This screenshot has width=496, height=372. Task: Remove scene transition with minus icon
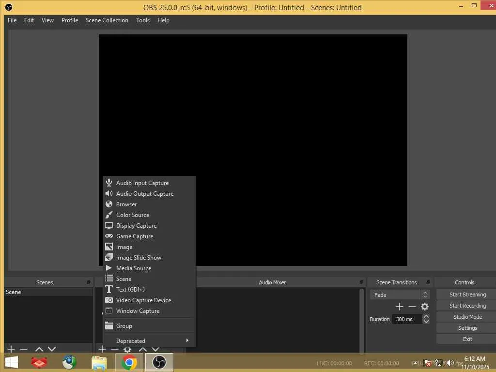412,307
